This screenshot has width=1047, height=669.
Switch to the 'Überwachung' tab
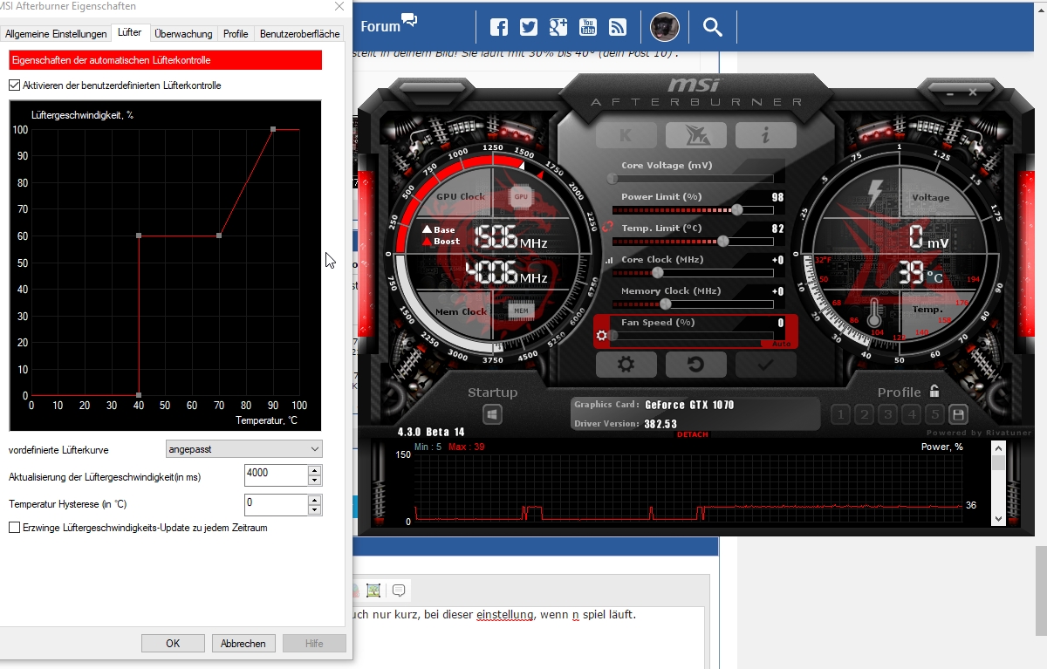(x=183, y=34)
